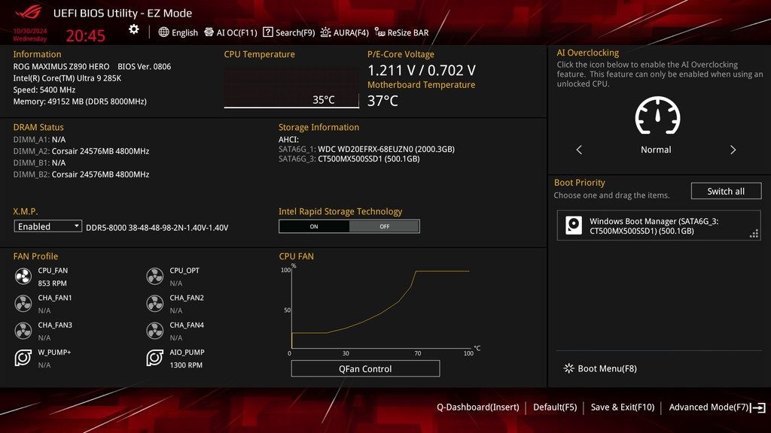Click the 1.211 V / 0.702 V voltage reading
Image resolution: width=771 pixels, height=433 pixels.
pyautogui.click(x=422, y=70)
